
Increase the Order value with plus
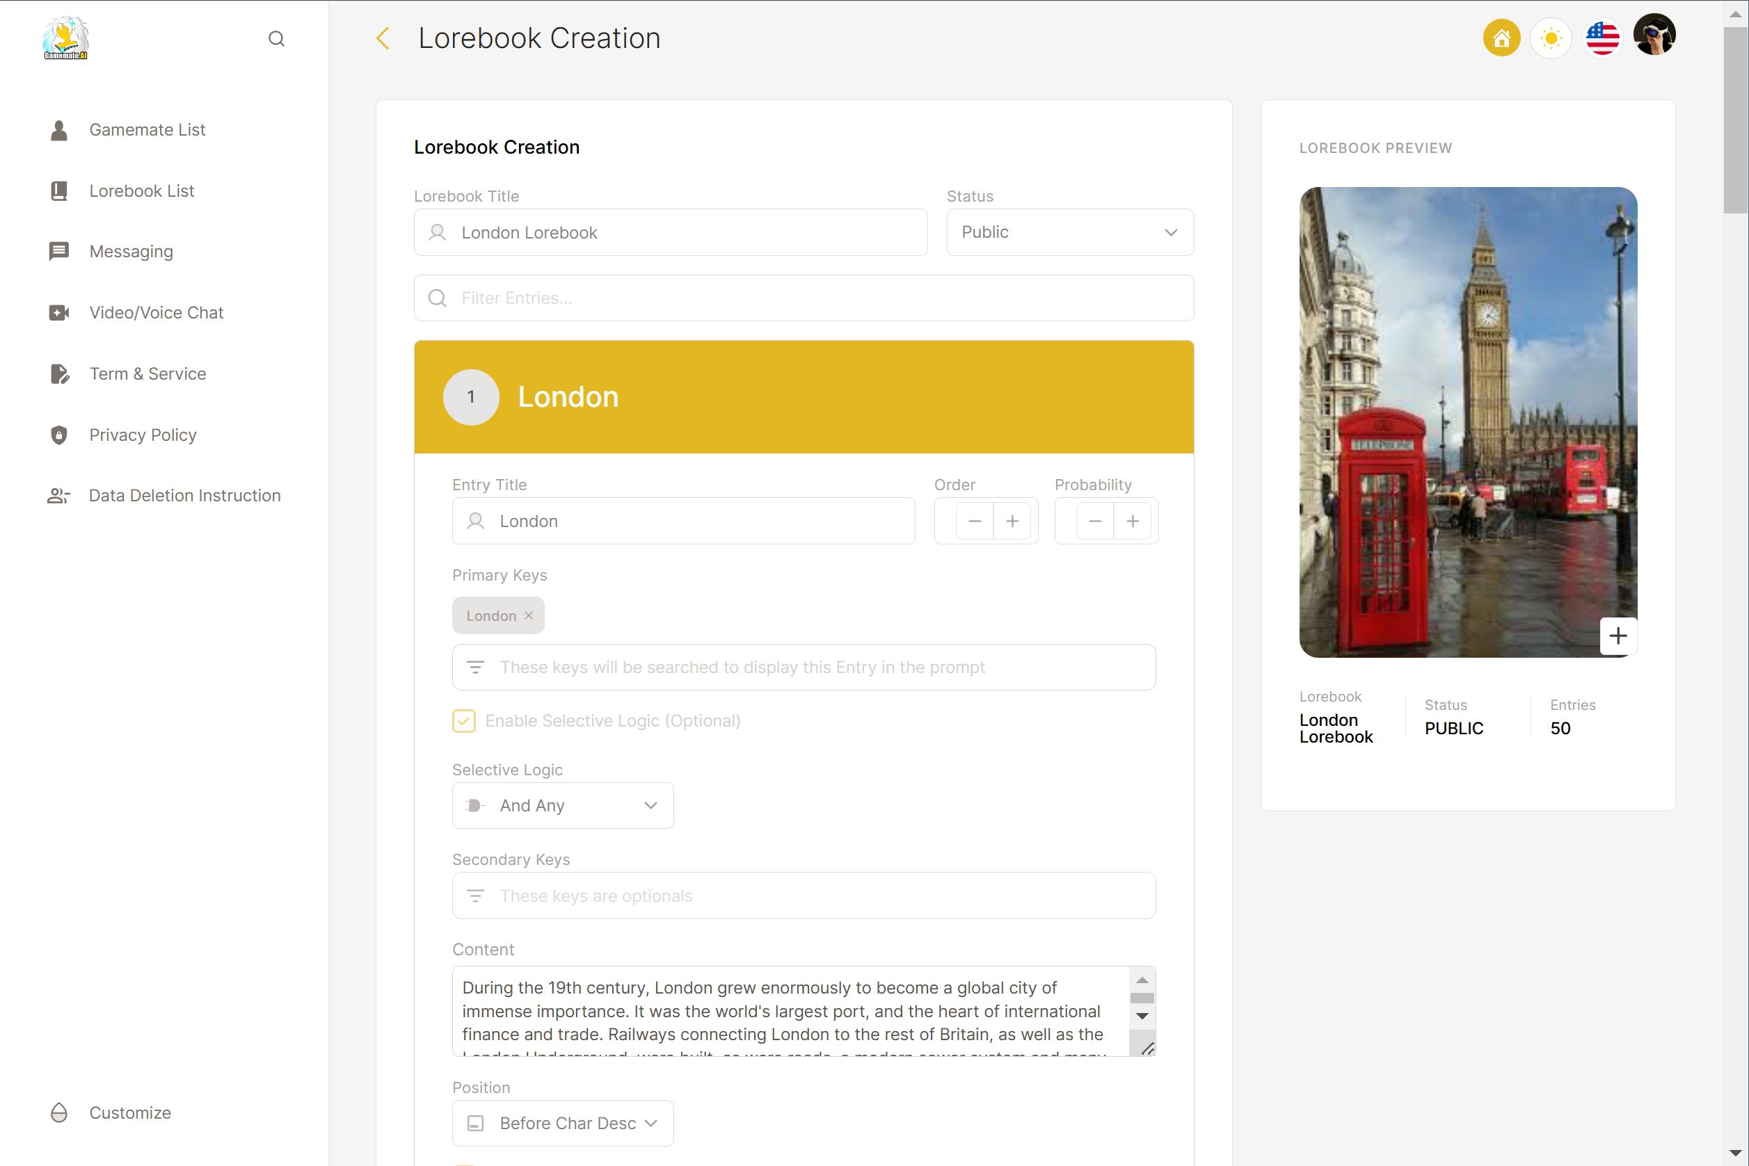click(1012, 521)
